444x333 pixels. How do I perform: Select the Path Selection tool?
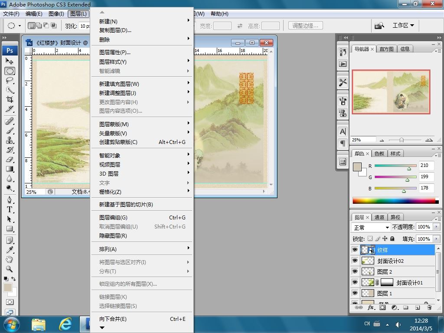(x=10, y=219)
